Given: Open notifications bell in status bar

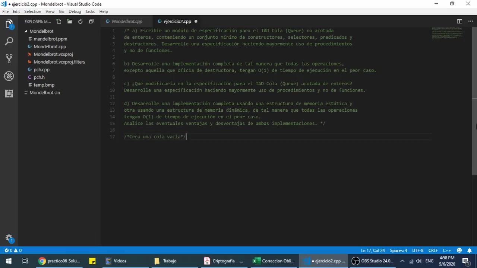Looking at the screenshot, I should (x=469, y=251).
